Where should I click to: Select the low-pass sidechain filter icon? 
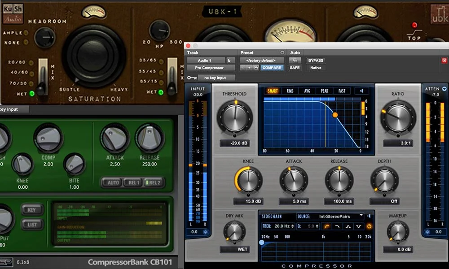(x=337, y=226)
